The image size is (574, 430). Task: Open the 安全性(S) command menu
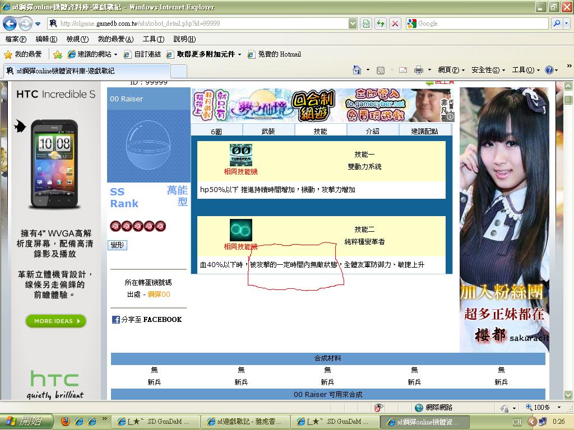(488, 70)
